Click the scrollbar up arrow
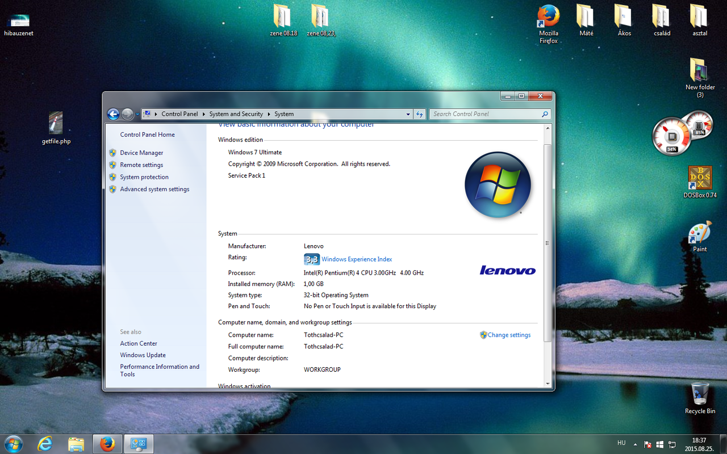This screenshot has height=454, width=727. (548, 129)
